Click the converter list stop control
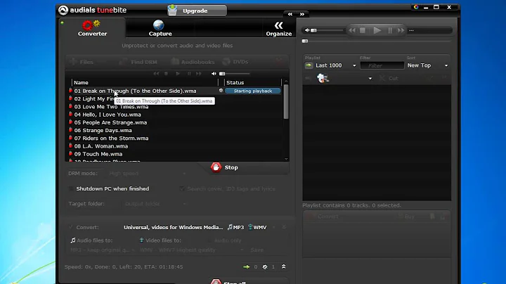This screenshot has width=506, height=284. tap(166, 74)
